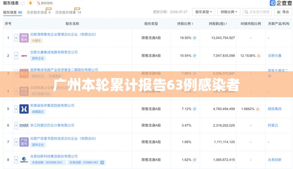The width and height of the screenshot is (293, 169).
Task: Click the 关联产品/机构 column header
Action: pyautogui.click(x=279, y=24)
